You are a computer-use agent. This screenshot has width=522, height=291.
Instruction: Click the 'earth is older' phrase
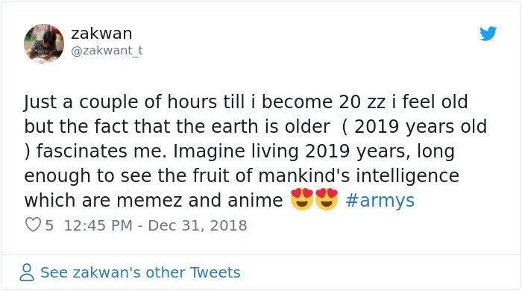(271, 127)
